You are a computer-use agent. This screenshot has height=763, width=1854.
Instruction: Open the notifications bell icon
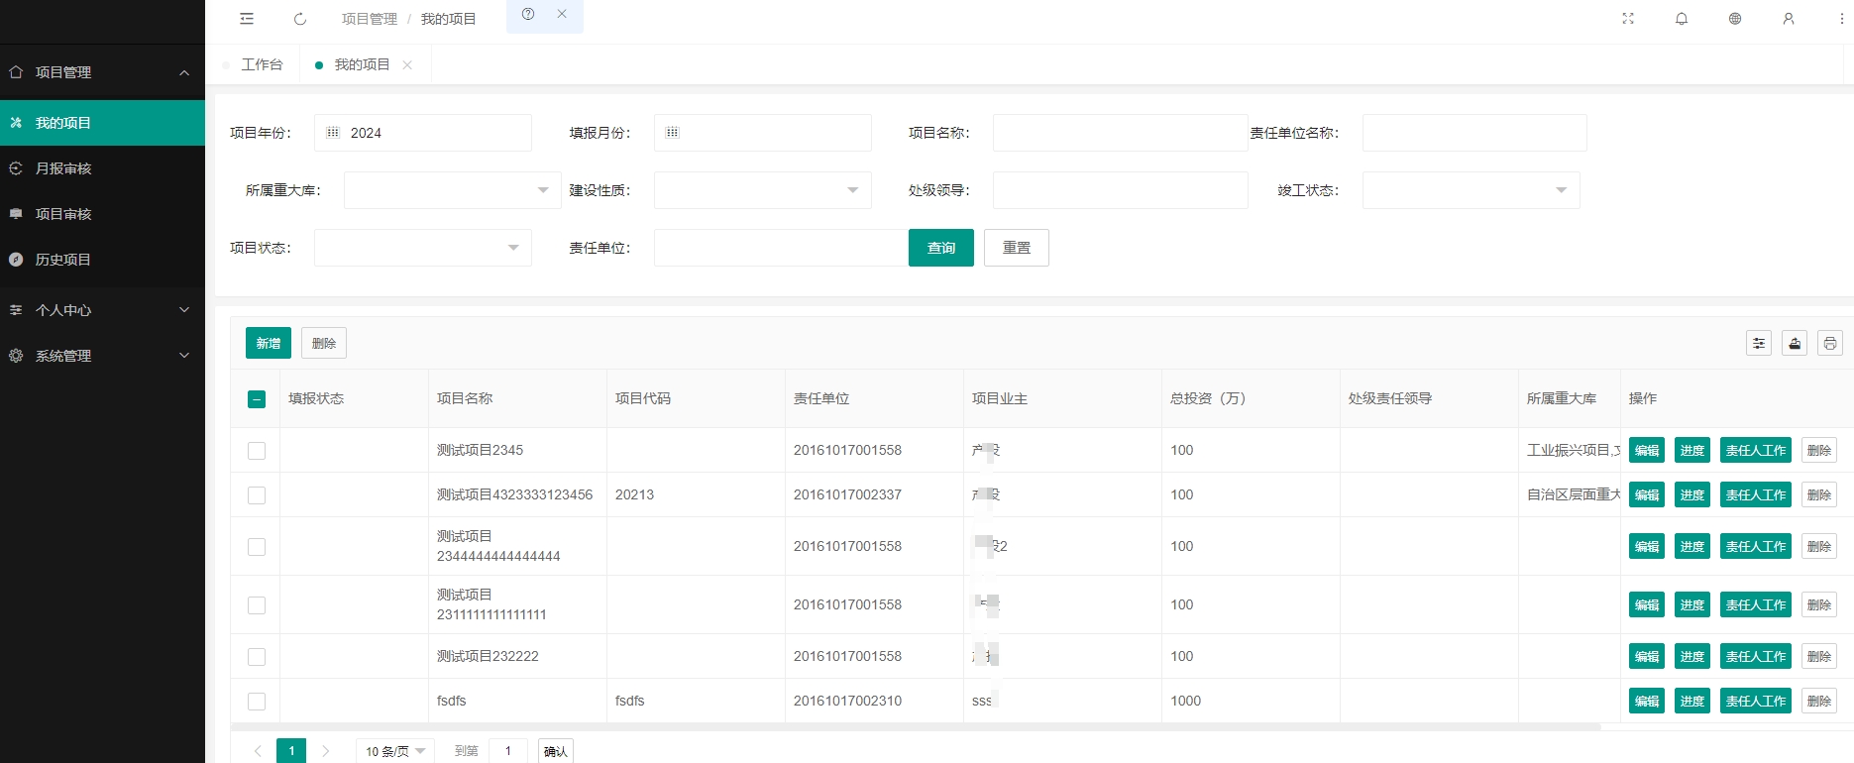1682,19
